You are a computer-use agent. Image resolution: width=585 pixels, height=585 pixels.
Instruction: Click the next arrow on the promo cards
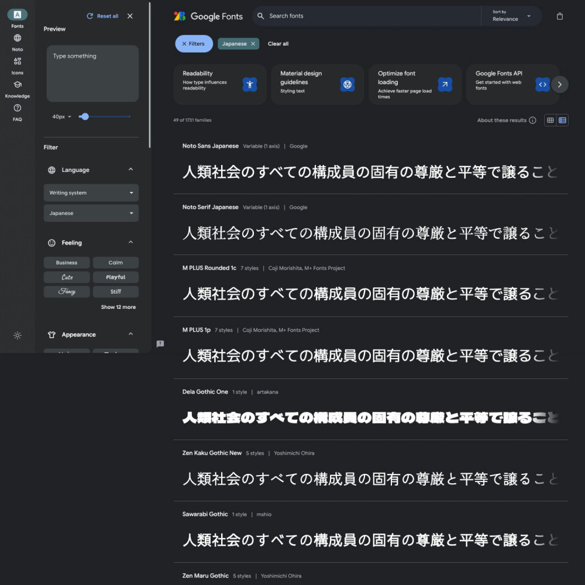[x=560, y=84]
